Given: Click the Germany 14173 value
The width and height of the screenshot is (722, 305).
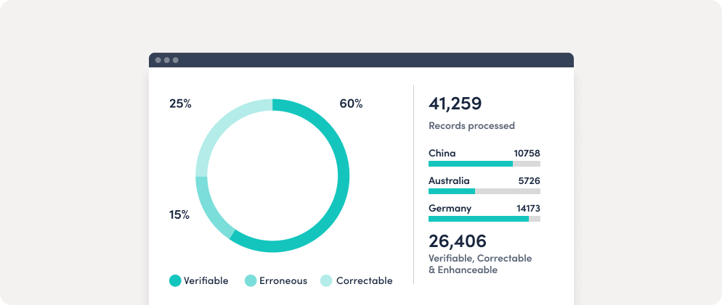Looking at the screenshot, I should [527, 208].
